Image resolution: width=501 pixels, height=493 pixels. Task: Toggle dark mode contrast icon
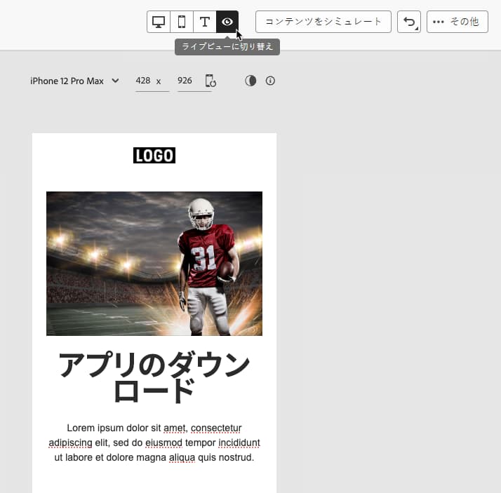pyautogui.click(x=250, y=81)
